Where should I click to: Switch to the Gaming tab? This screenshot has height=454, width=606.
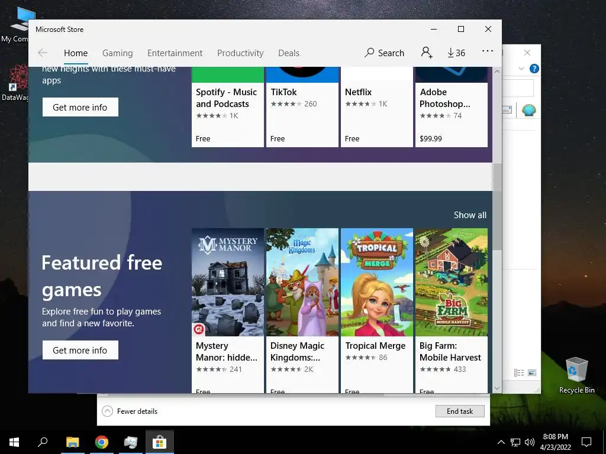[x=118, y=53]
